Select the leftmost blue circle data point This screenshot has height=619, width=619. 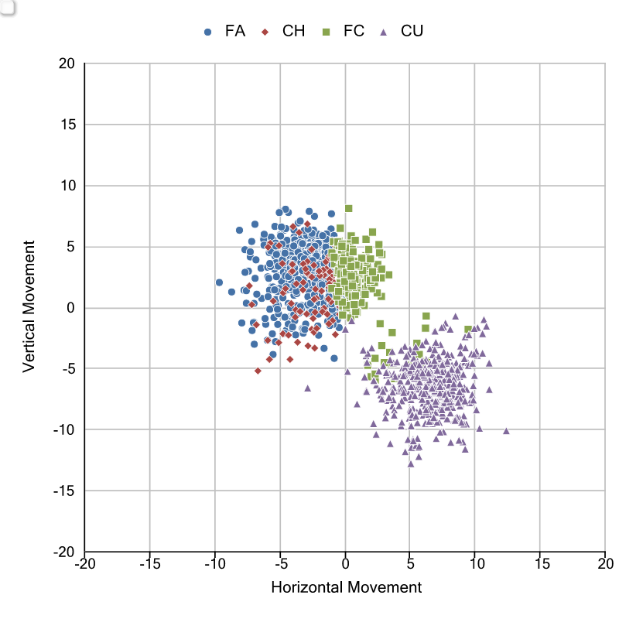click(x=219, y=282)
